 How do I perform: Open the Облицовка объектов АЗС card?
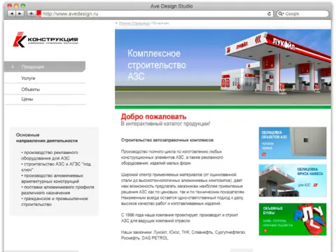[x=293, y=143]
